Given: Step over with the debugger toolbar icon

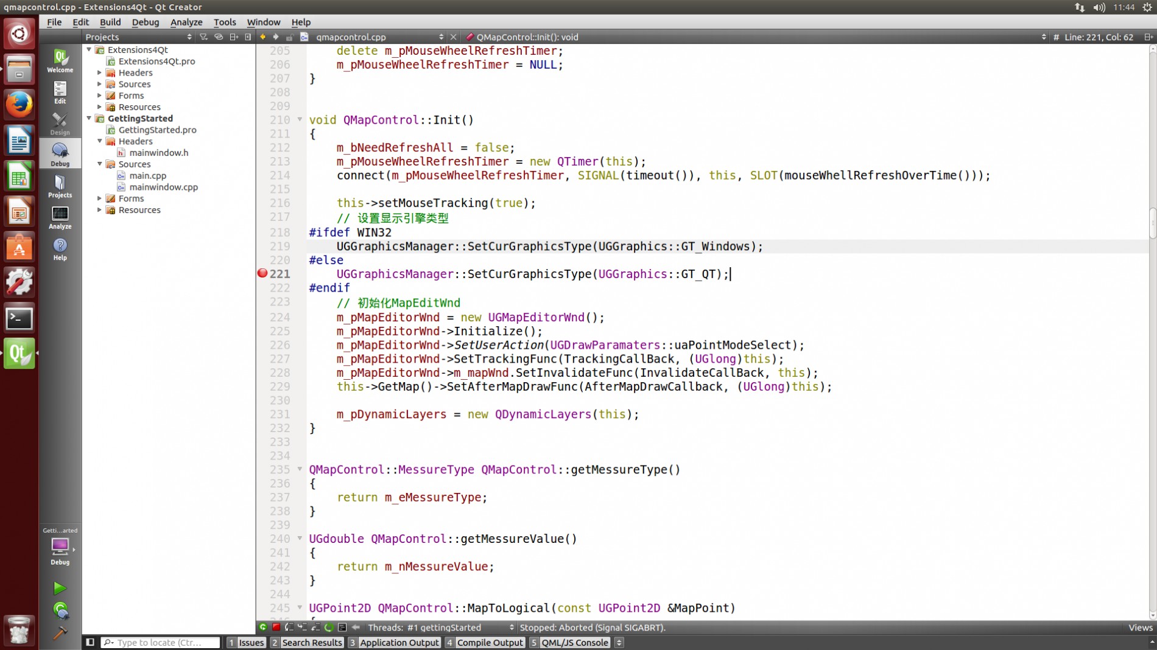Looking at the screenshot, I should tap(289, 627).
